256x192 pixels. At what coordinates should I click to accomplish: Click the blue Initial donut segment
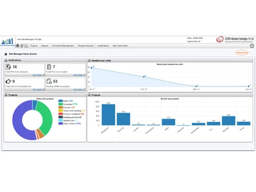tap(35, 104)
